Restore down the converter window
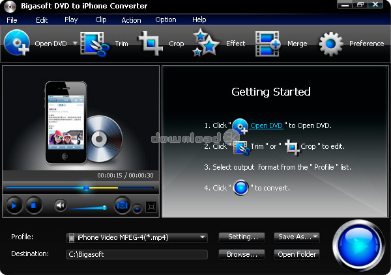Image resolution: width=391 pixels, height=275 pixels. pos(360,5)
